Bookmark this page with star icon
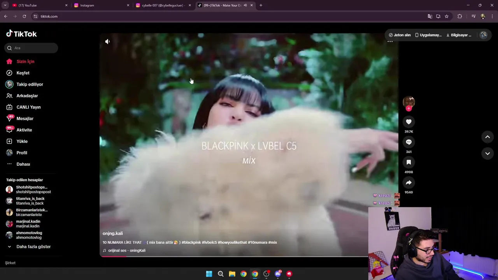498x280 pixels. click(447, 16)
